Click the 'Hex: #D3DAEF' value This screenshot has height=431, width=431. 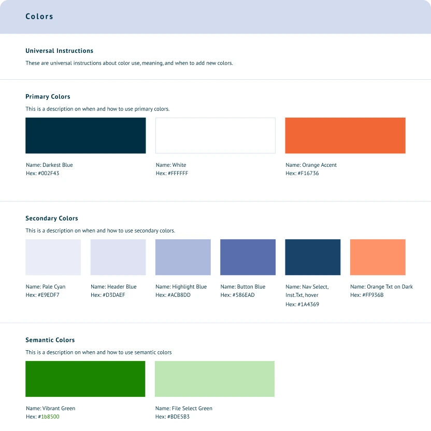[x=108, y=295]
